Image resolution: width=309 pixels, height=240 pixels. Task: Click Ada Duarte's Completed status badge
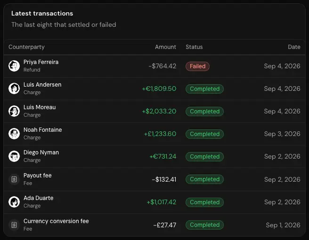click(204, 202)
